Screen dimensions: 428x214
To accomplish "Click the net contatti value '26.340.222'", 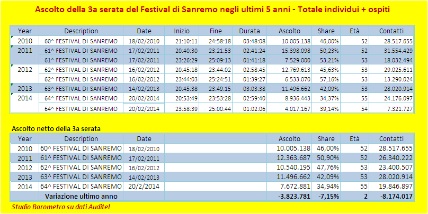I will pyautogui.click(x=396, y=158).
